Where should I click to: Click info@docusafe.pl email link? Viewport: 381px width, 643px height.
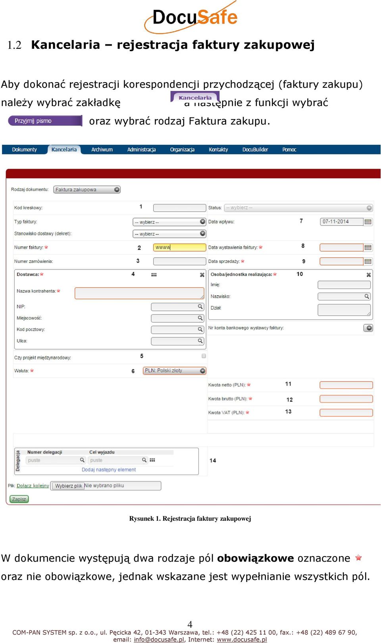click(159, 639)
